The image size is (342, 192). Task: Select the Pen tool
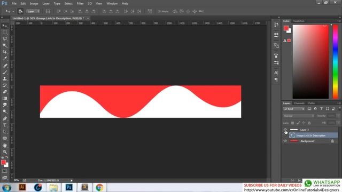click(5, 118)
